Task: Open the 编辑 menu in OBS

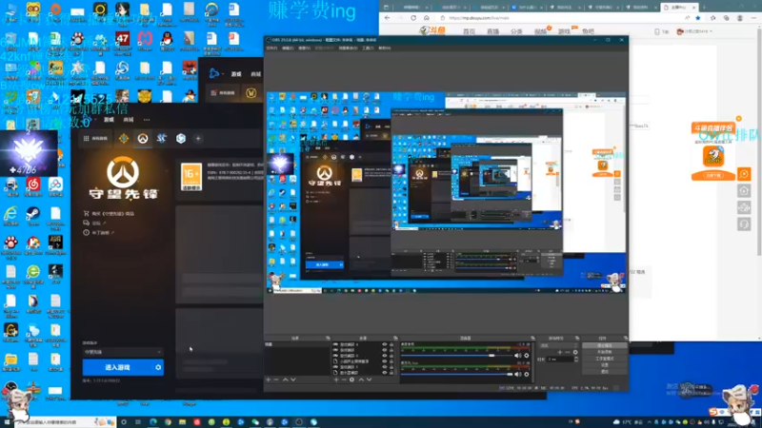Action: click(x=288, y=49)
